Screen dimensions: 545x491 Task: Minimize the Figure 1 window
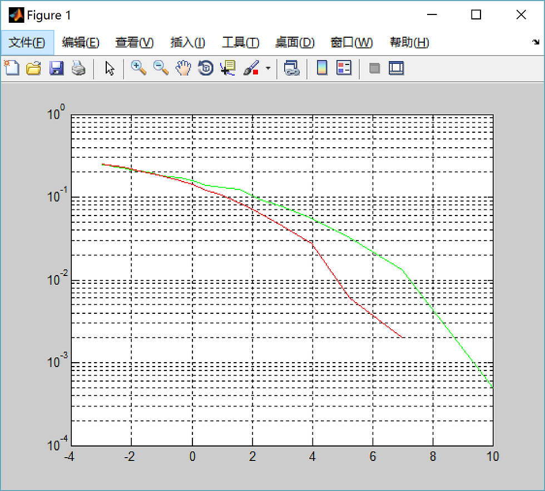[x=432, y=14]
